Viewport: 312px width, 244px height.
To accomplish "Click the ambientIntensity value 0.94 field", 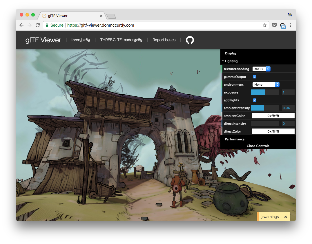I will point(288,108).
